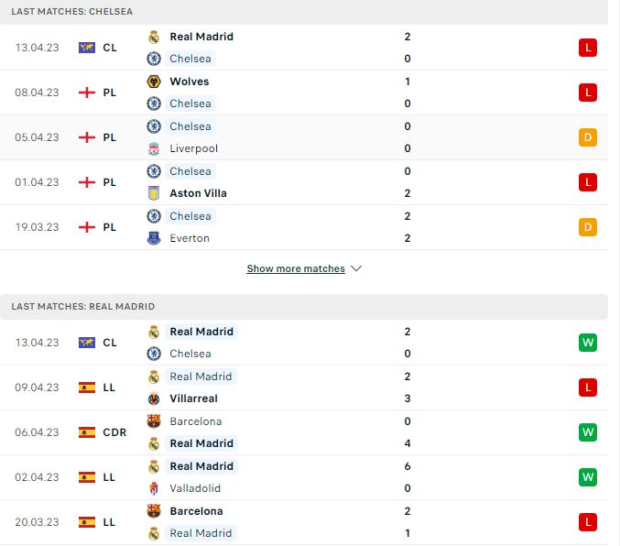Click Barcelona crest in the 06.04.23 match

tap(154, 421)
